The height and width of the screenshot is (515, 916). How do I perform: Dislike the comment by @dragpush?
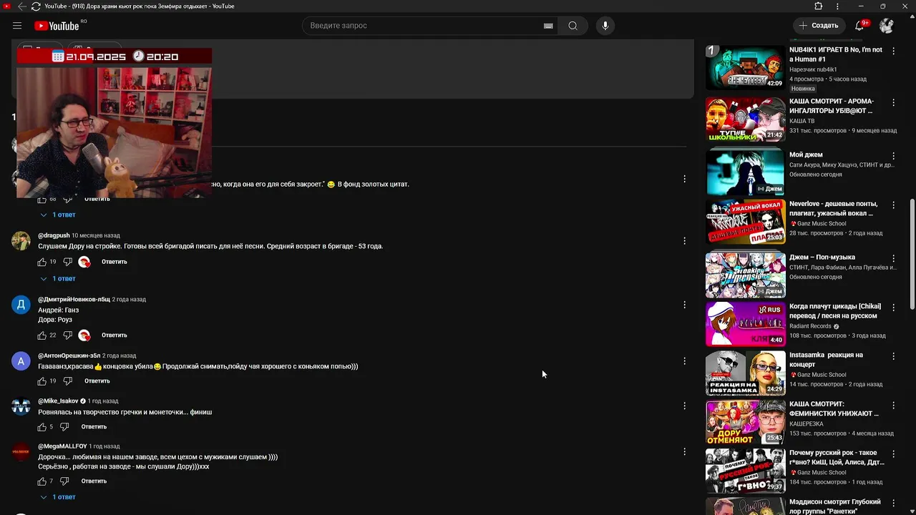click(67, 262)
